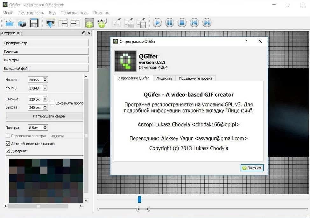Click the pencil with floppy disk icon
This screenshot has height=218, width=310.
[x=141, y=23]
